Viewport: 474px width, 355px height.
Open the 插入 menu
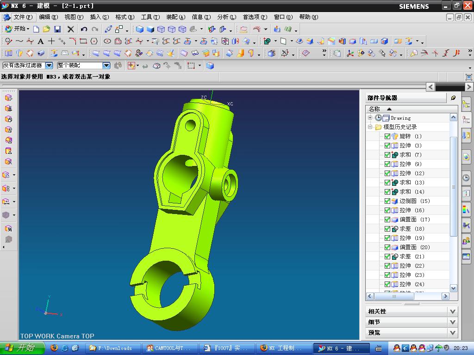pyautogui.click(x=99, y=17)
